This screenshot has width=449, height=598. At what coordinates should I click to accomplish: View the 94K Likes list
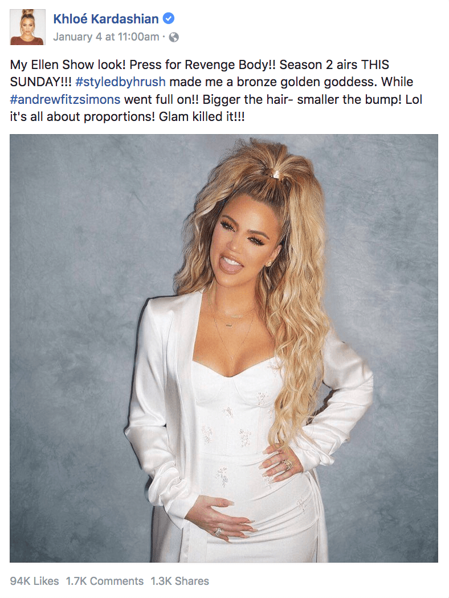34,581
